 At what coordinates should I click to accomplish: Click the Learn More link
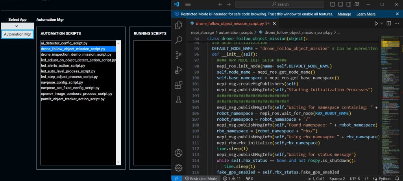click(366, 14)
